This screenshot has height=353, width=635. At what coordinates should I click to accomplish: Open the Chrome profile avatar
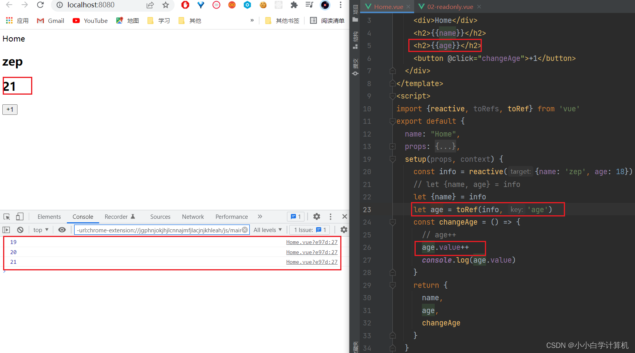[325, 5]
